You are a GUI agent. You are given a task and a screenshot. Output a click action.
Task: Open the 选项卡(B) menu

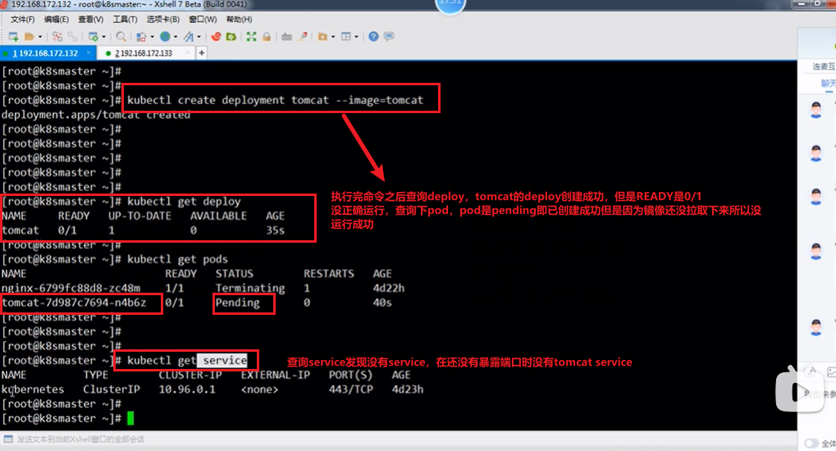[163, 19]
